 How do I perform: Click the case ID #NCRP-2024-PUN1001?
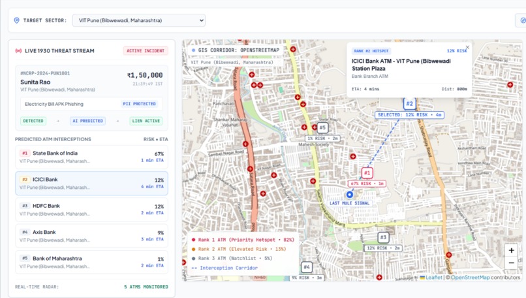tap(45, 73)
